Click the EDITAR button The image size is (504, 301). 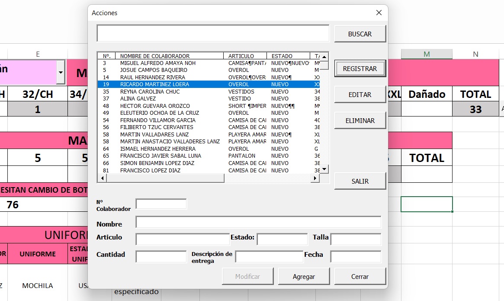(x=360, y=94)
